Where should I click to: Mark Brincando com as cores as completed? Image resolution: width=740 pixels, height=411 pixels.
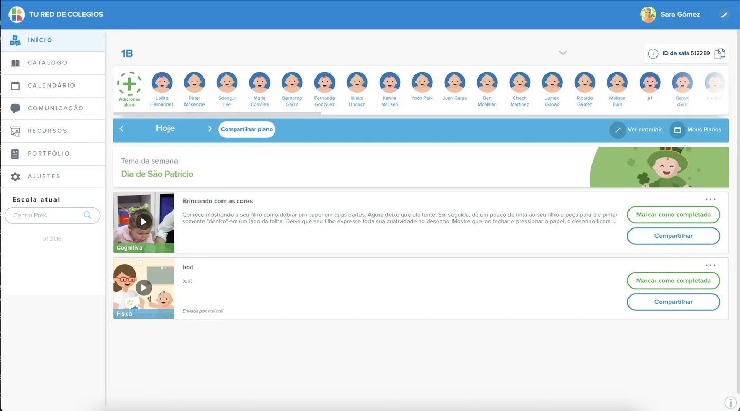click(x=673, y=215)
